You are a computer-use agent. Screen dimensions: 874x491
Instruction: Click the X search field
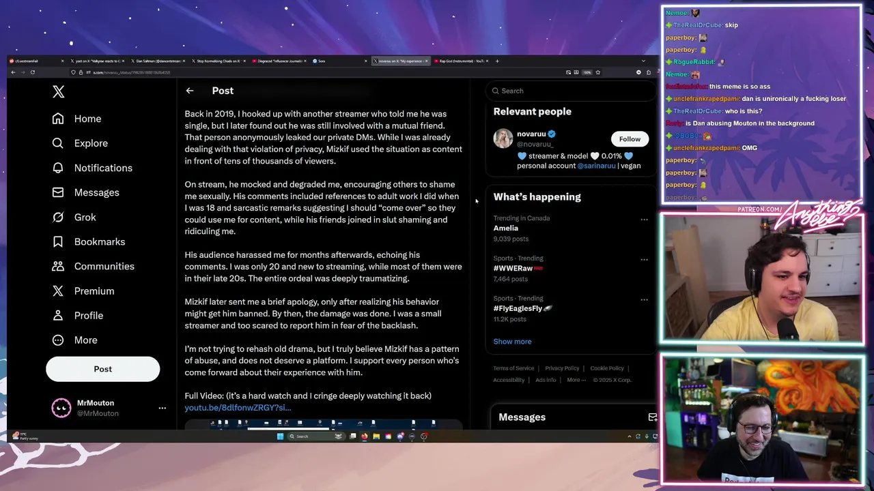coord(571,91)
